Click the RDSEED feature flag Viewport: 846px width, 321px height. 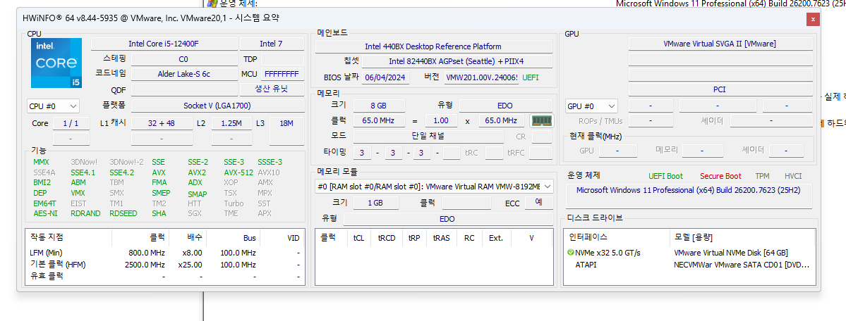(x=123, y=213)
